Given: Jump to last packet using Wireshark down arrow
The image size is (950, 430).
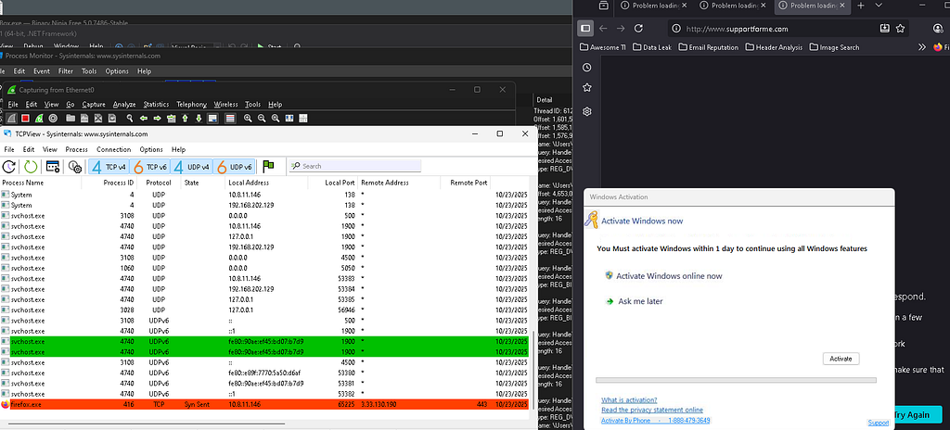Looking at the screenshot, I should coord(199,118).
